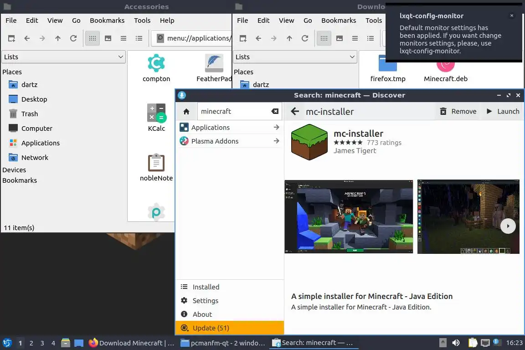Go back in the Accessories file manager
This screenshot has height=350, width=525.
(x=27, y=38)
